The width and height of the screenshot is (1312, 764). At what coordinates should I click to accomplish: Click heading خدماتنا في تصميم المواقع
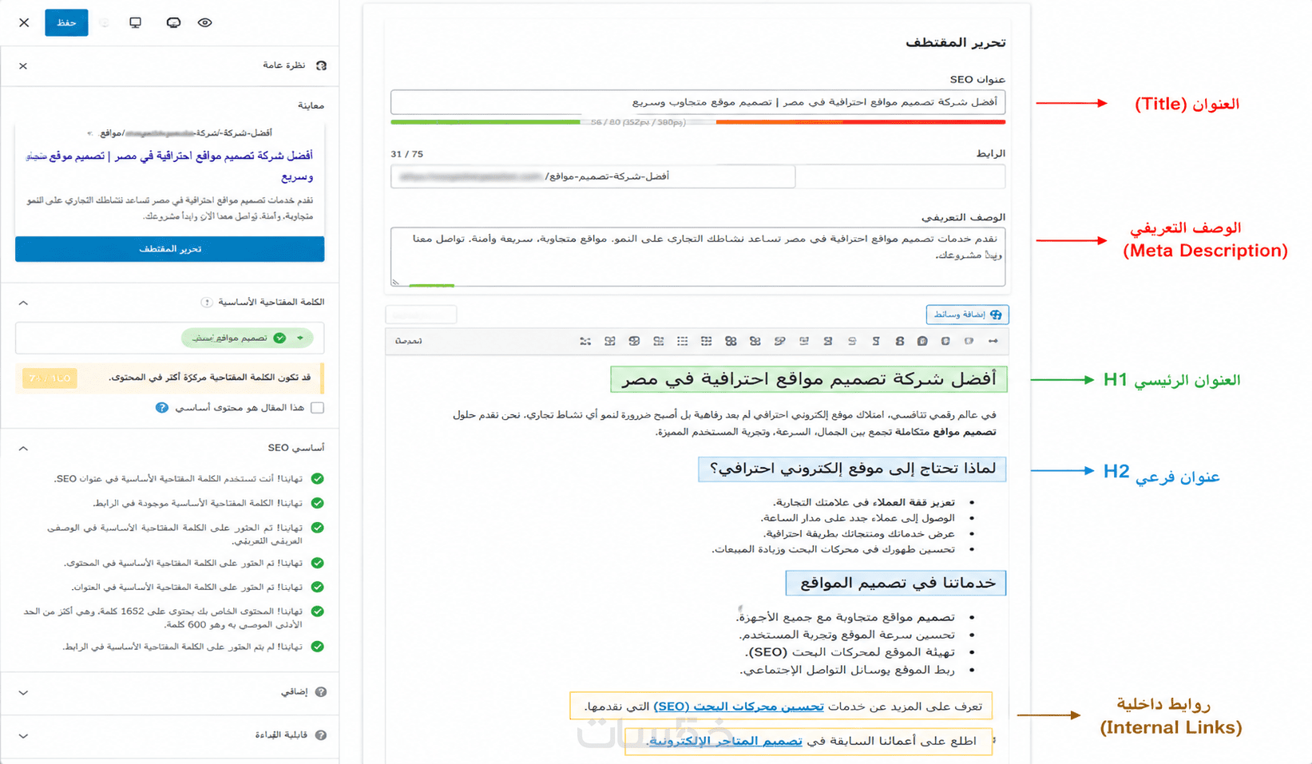896,583
